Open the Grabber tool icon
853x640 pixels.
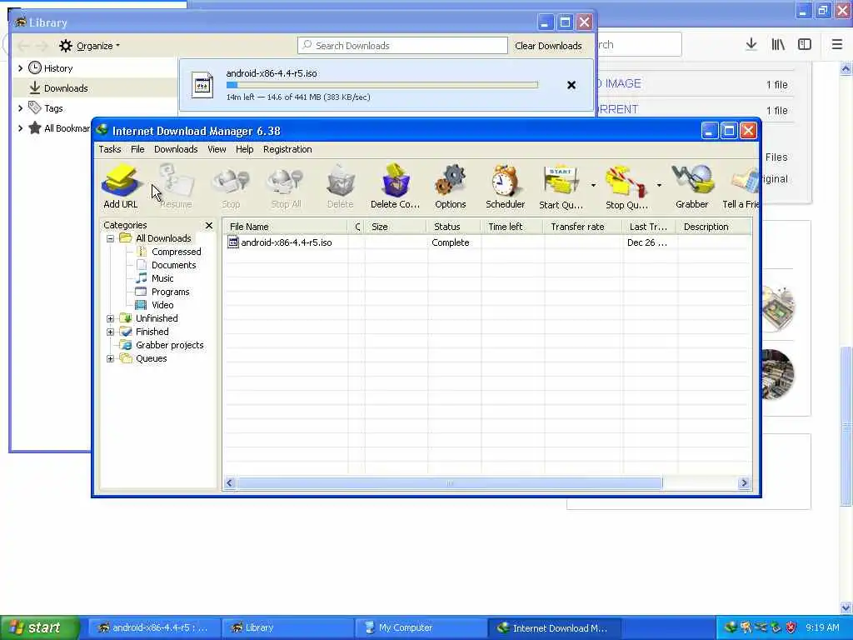[x=692, y=187]
